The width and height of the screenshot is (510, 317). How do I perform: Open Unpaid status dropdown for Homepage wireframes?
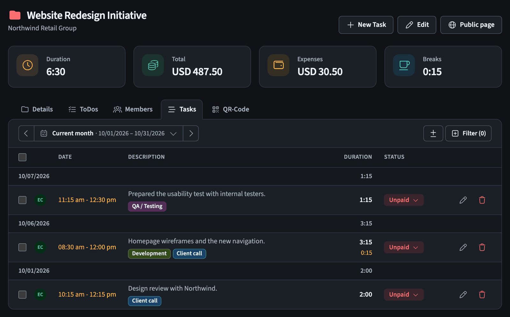404,247
